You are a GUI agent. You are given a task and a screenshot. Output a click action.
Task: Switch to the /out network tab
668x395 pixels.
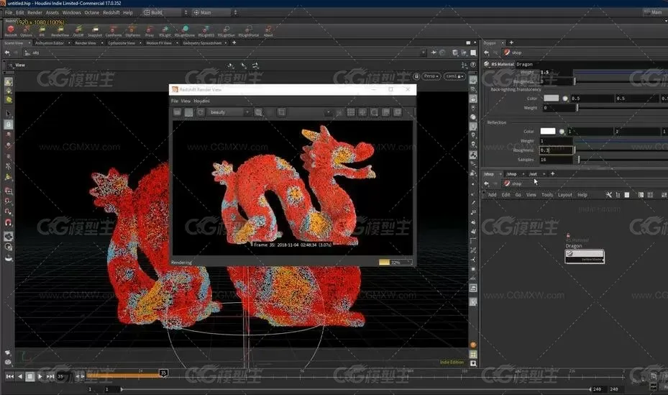pos(533,174)
